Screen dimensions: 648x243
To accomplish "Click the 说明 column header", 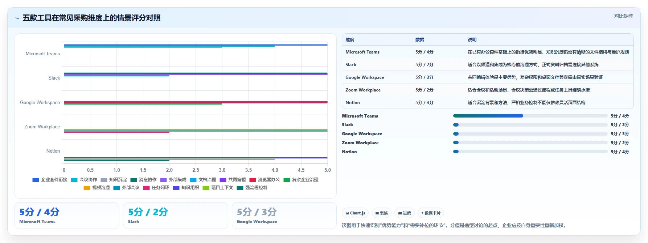I will 472,40.
